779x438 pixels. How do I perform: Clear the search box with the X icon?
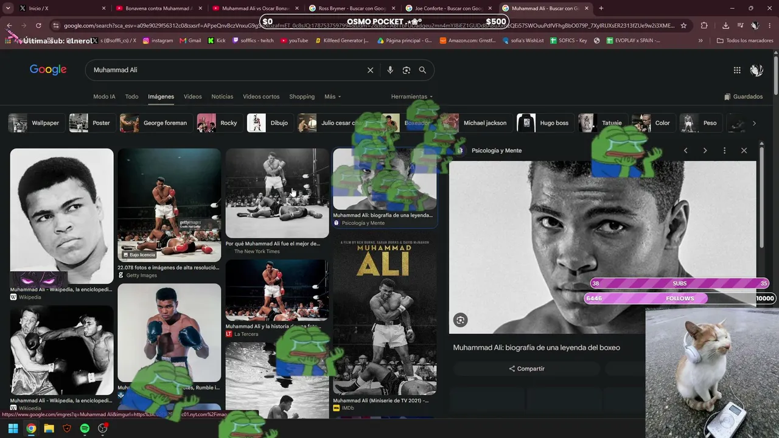[x=370, y=70]
